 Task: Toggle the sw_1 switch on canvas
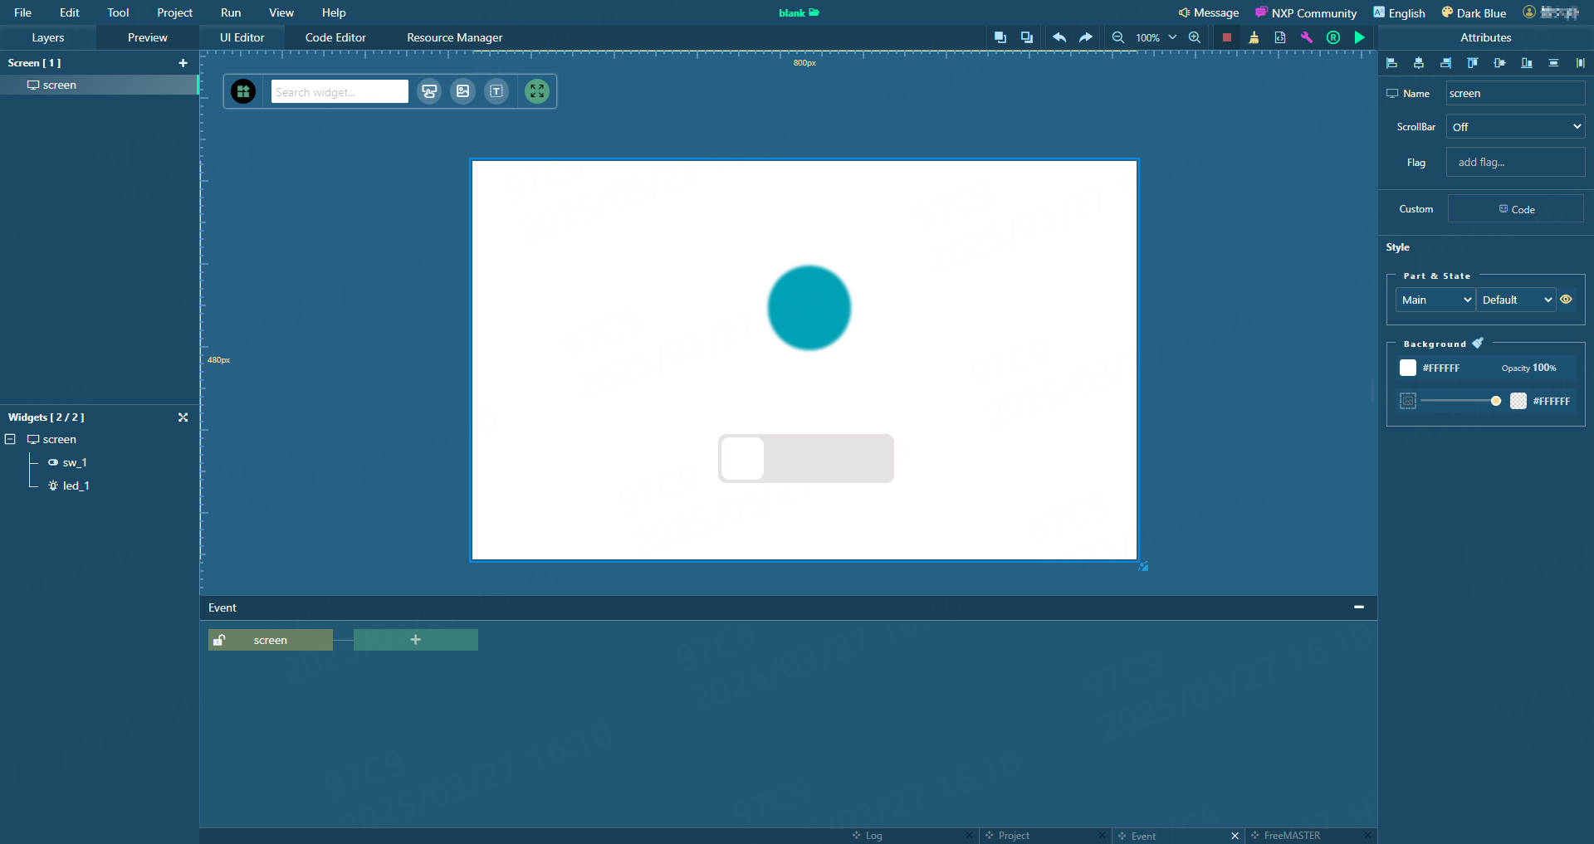pyautogui.click(x=806, y=458)
